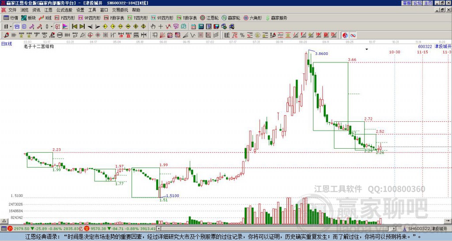The image size is (452, 241).
Task: Step chart left with black arrow
Action: [x=90, y=27]
